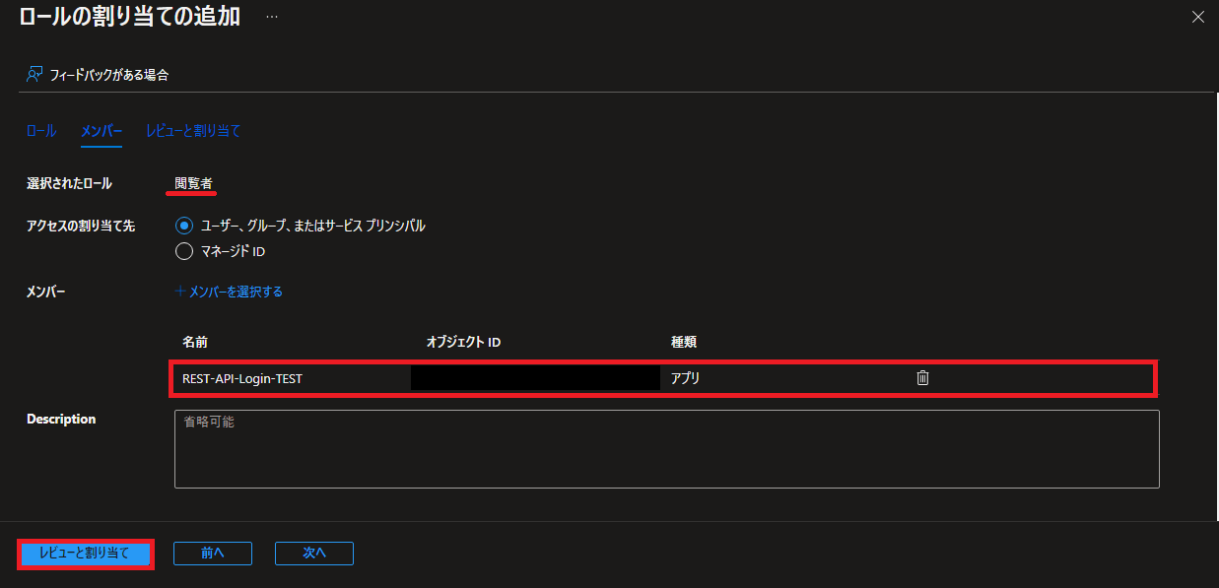1219x588 pixels.
Task: Go to the レビューと割り当て tab
Action: [193, 130]
